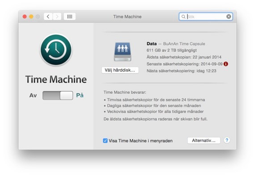This screenshot has height=176, width=255.
Task: Click the large Time Machine heading text
Action: [x=56, y=80]
